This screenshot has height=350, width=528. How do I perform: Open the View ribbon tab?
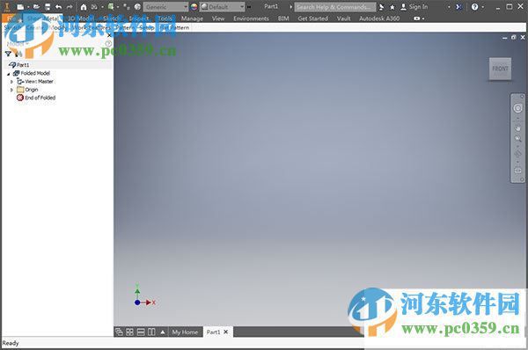tap(218, 18)
